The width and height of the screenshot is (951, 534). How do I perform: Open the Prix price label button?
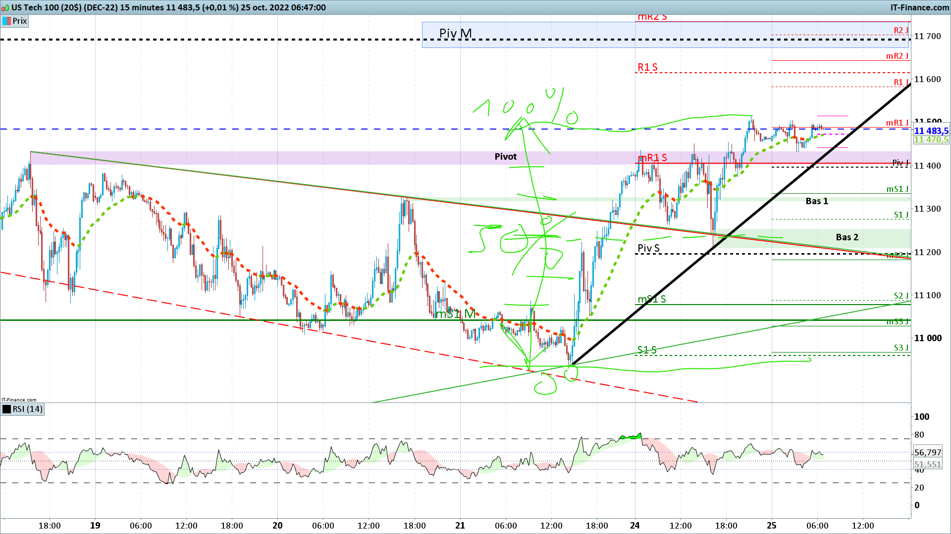pos(20,21)
